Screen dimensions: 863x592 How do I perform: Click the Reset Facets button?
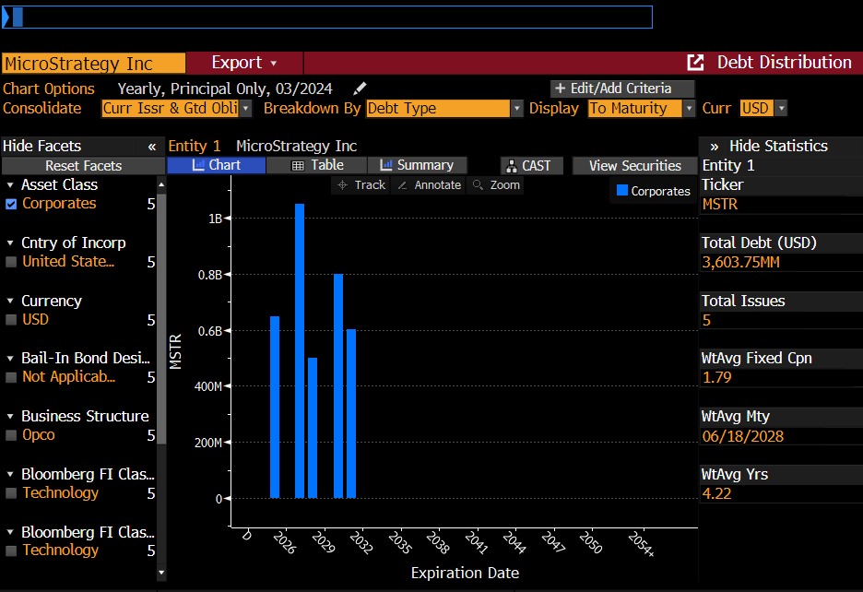coord(83,166)
